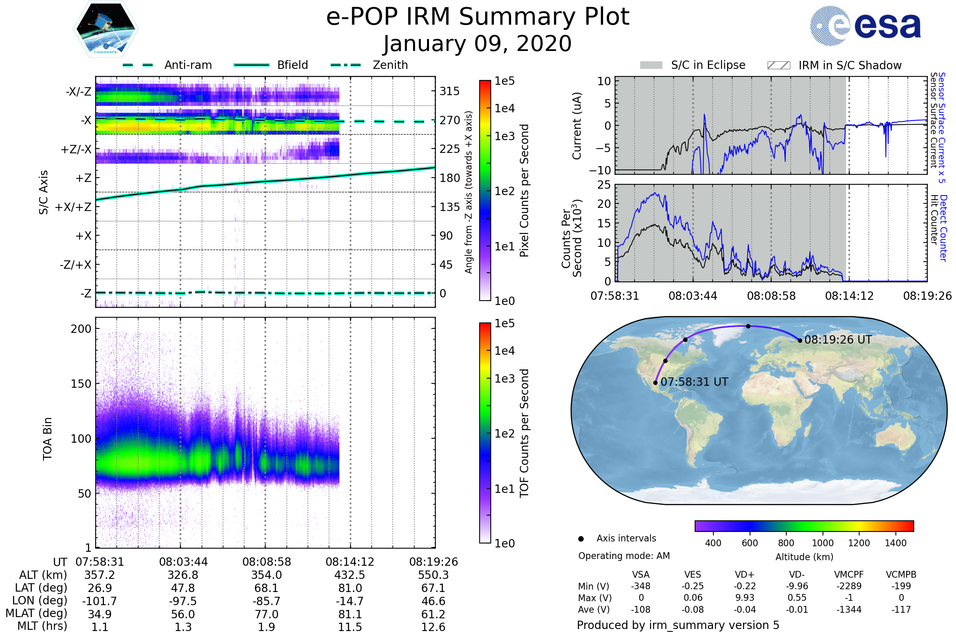Image resolution: width=956 pixels, height=637 pixels.
Task: Click the S/C in Eclipse gray legend patch
Action: [x=651, y=65]
